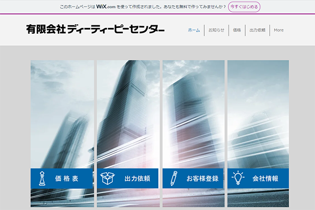
Task: Click the light bulb icon beside 会社情報
Action: click(x=238, y=177)
